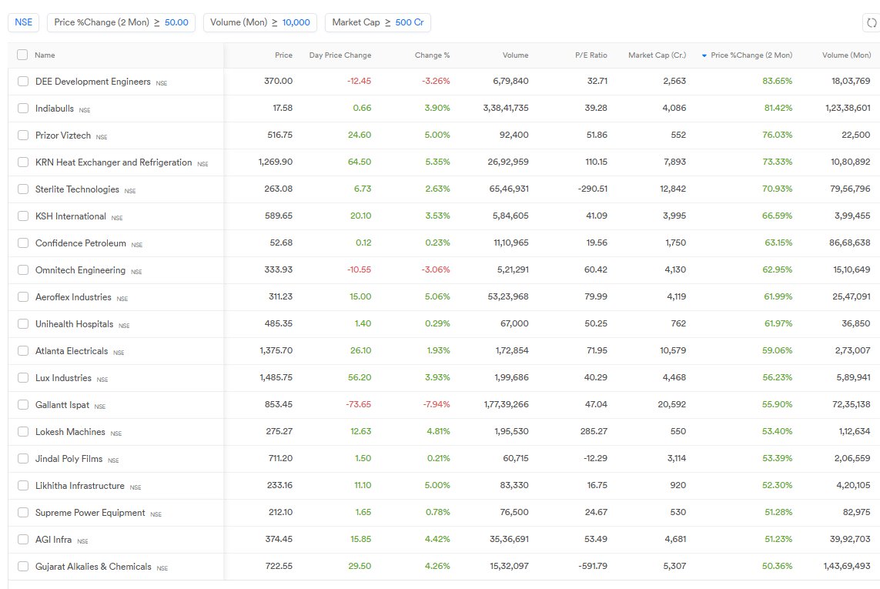Open Likhitha Infrastructure stock link
Screen dimensions: 880x589
coord(80,486)
